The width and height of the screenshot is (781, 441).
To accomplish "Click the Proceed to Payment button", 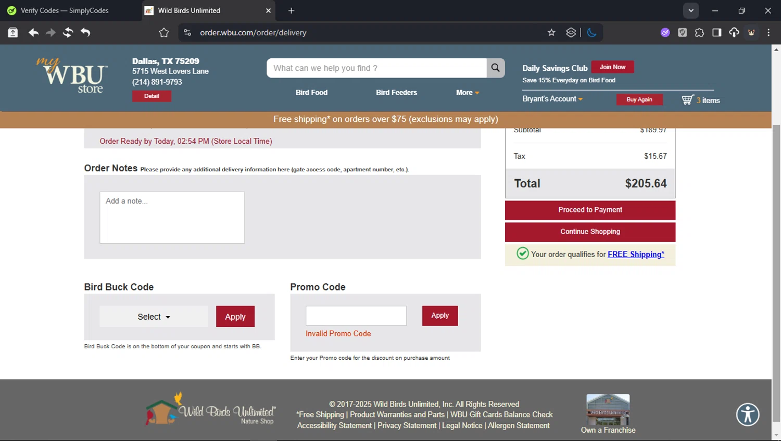I will click(x=590, y=210).
